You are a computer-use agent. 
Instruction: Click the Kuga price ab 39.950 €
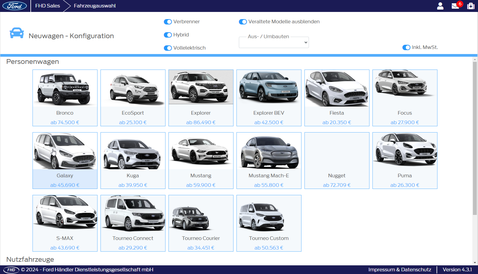[133, 185]
